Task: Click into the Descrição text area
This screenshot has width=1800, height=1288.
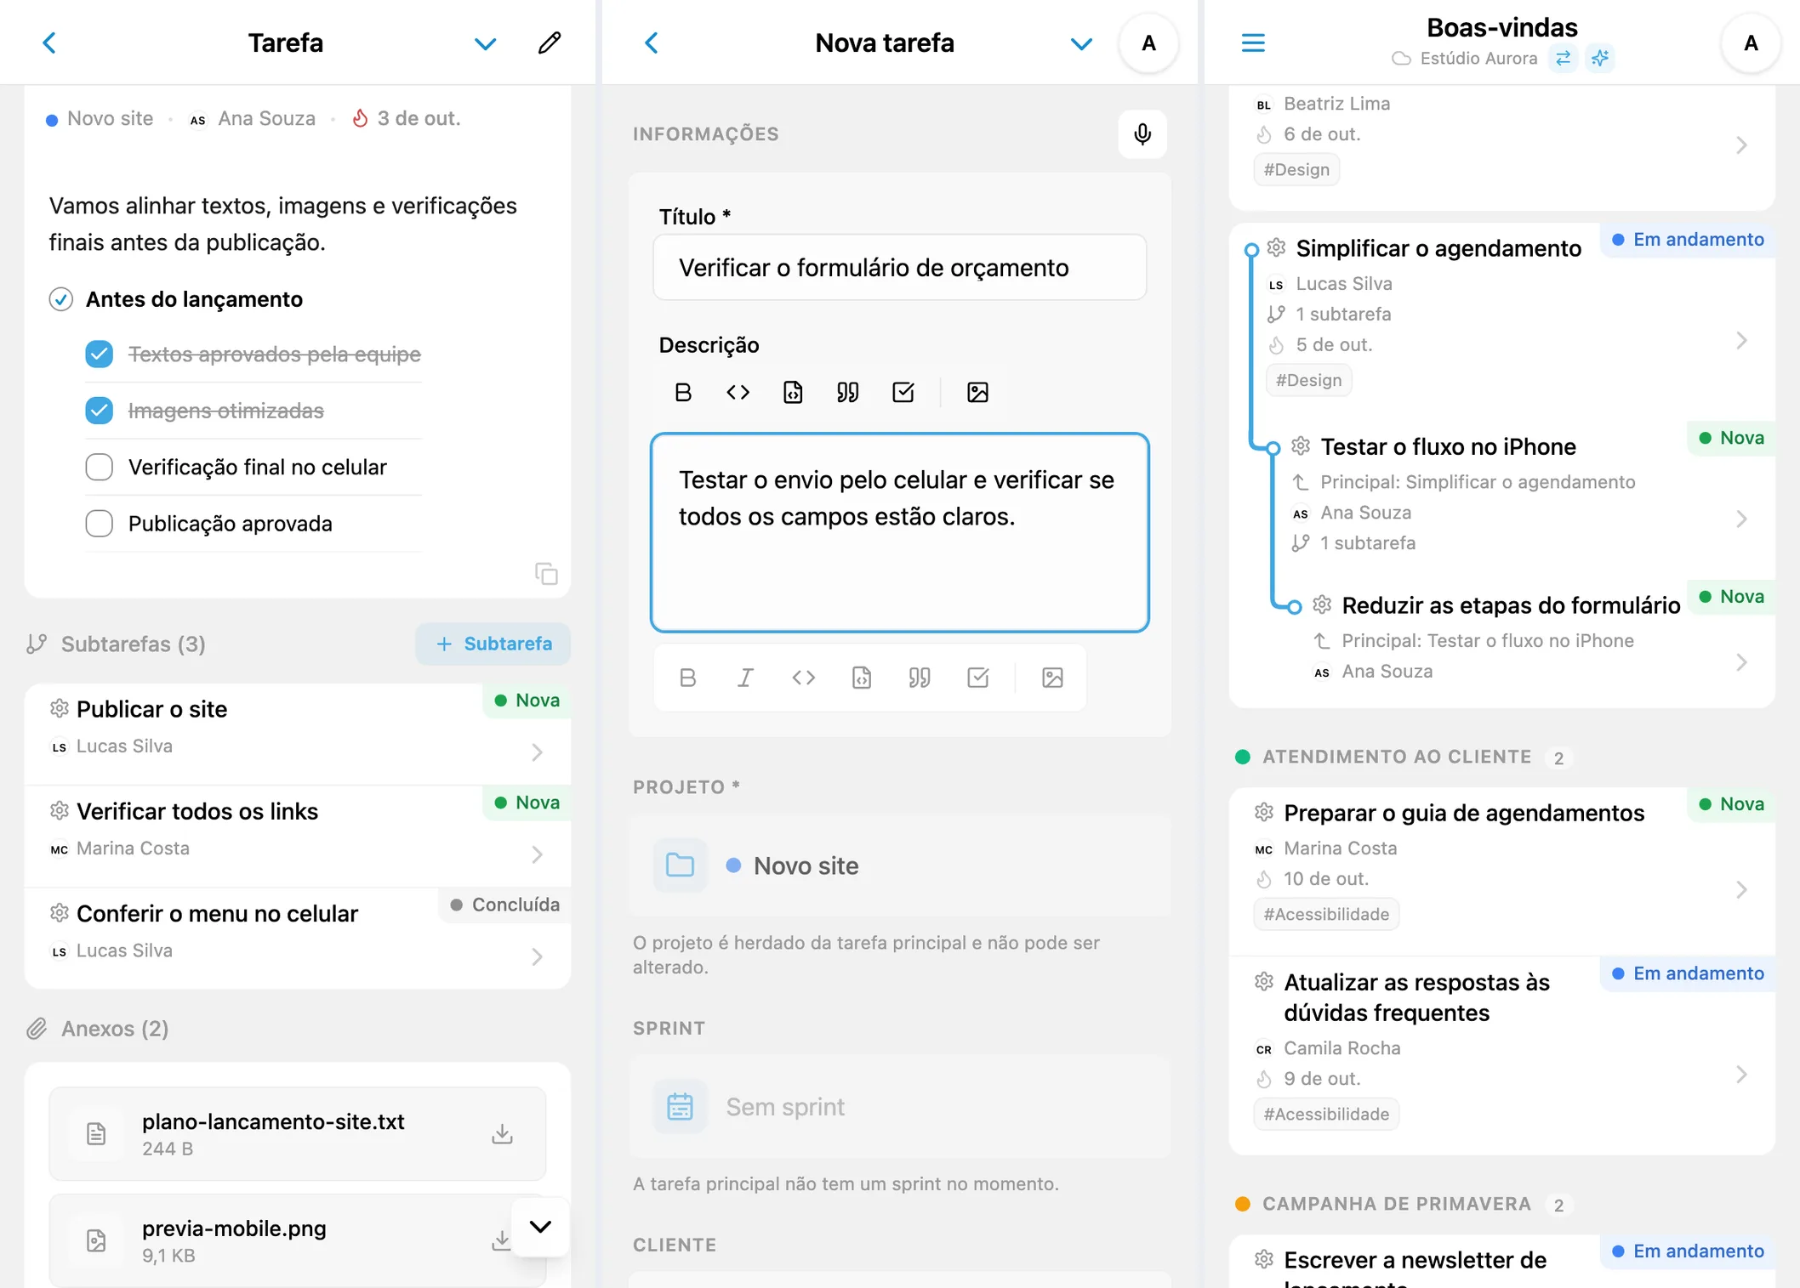Action: [900, 533]
